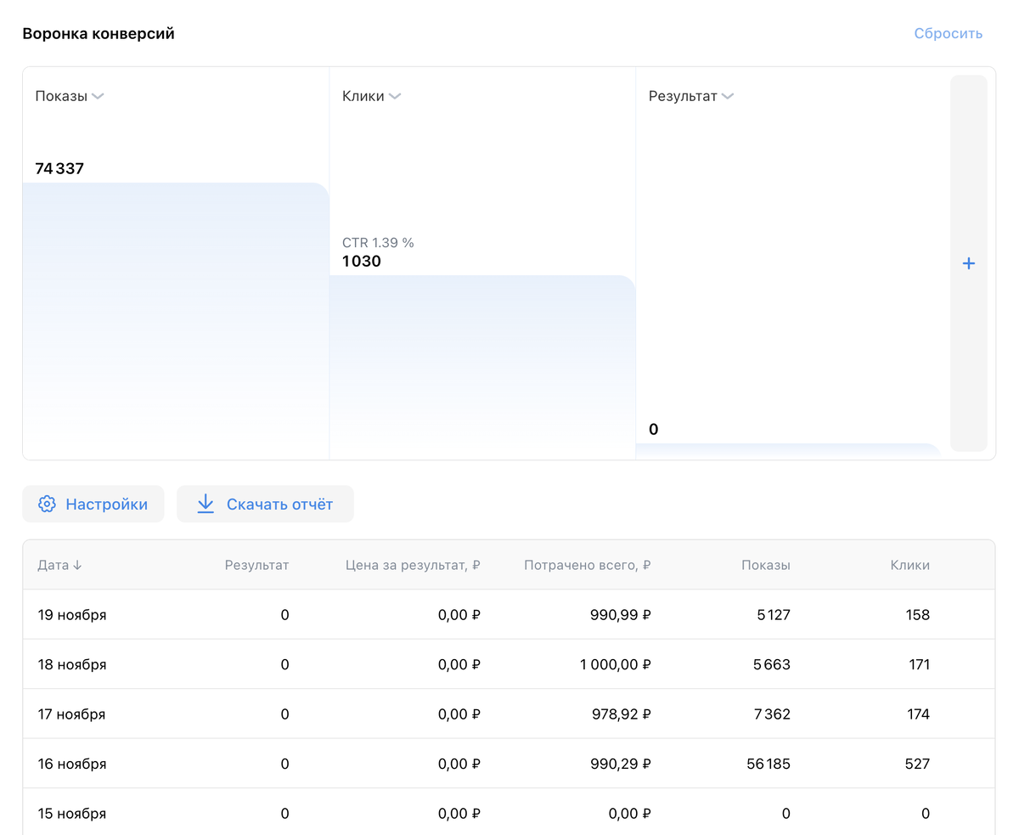Viewport: 1019px width, 835px height.
Task: Reset funnel with Сбросить link
Action: click(x=949, y=33)
